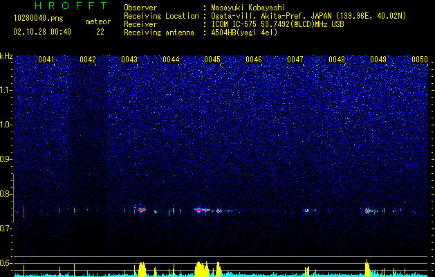Click the 0.6 frequency axis label

[x=6, y=263]
